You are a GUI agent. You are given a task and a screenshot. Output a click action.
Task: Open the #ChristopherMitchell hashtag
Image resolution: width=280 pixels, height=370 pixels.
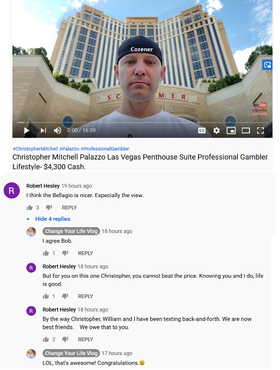(35, 149)
